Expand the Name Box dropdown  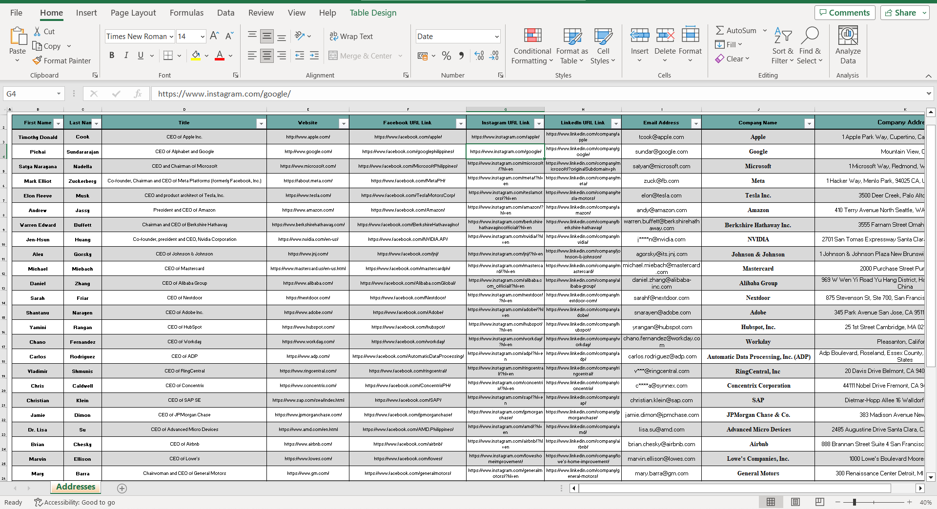(59, 94)
